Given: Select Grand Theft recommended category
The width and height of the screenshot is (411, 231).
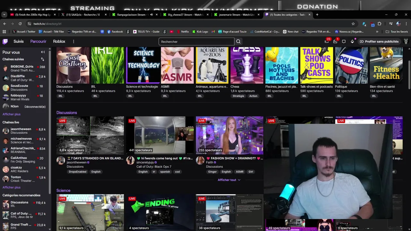Looking at the screenshot, I should click(24, 227).
